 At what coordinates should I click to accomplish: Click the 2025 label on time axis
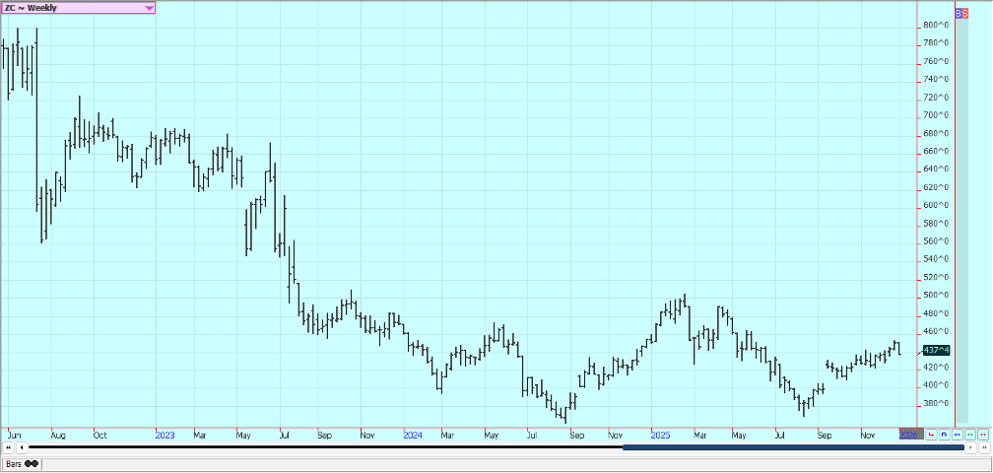pyautogui.click(x=661, y=434)
